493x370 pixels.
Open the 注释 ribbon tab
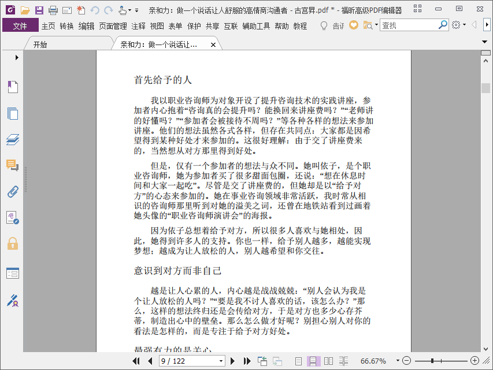pyautogui.click(x=138, y=26)
